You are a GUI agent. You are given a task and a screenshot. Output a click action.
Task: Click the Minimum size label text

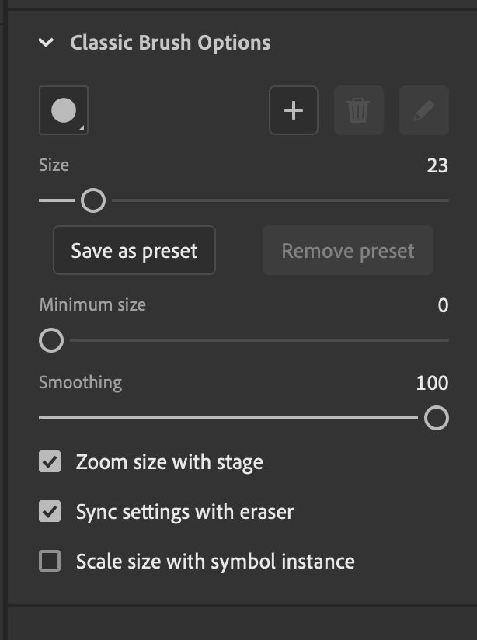tap(92, 304)
